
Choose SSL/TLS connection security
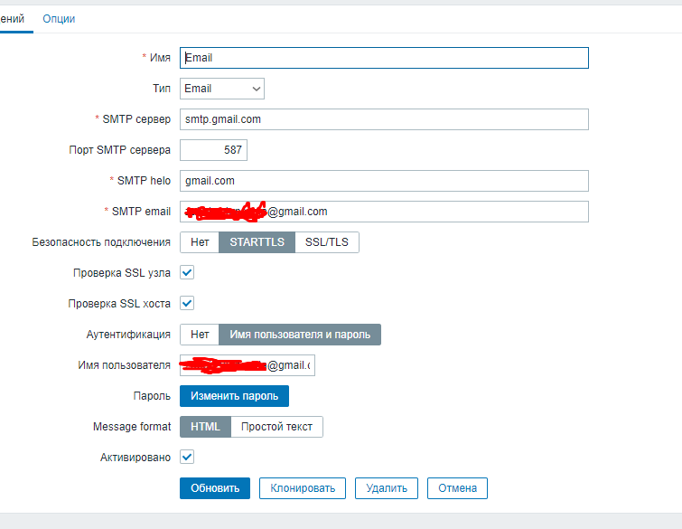327,242
